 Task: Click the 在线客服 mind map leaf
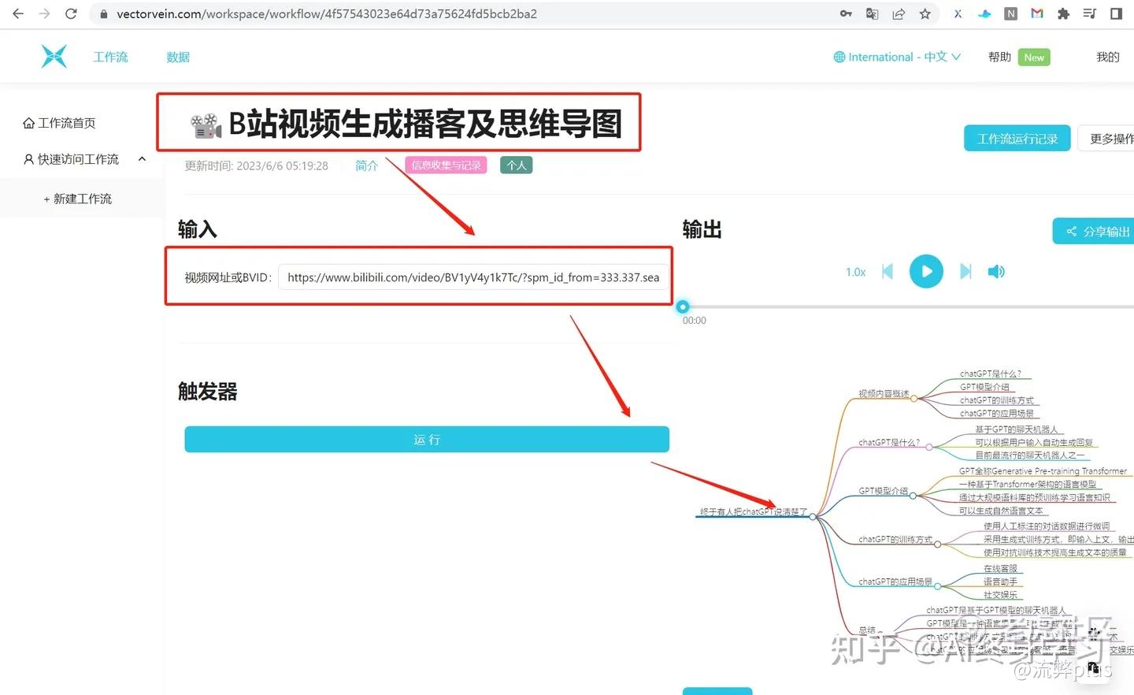point(1000,569)
